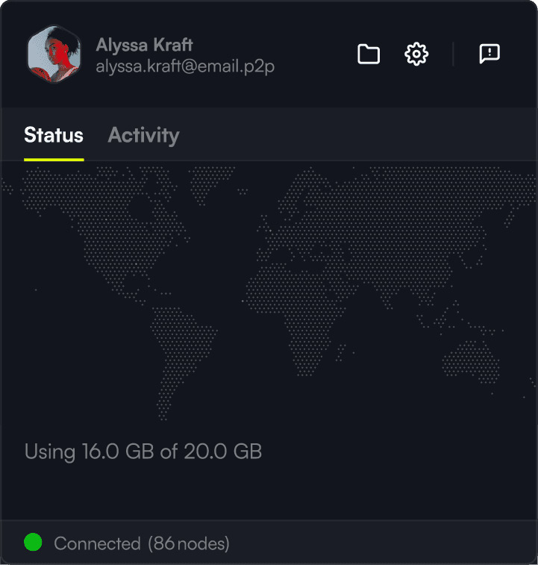Screen dimensions: 538x565
Task: Click the feedback report message icon
Action: (x=489, y=54)
